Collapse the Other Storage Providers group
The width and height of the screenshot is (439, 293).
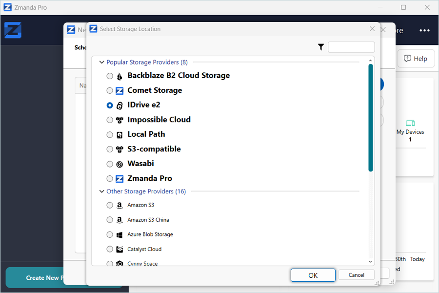coord(102,191)
